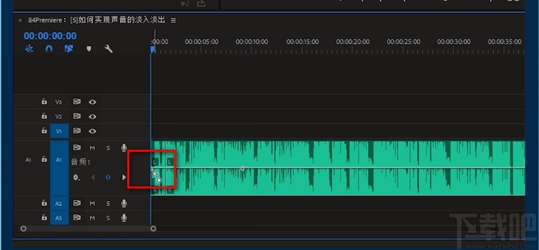
Task: Select the 84Premiere sequence tab title
Action: (x=96, y=20)
